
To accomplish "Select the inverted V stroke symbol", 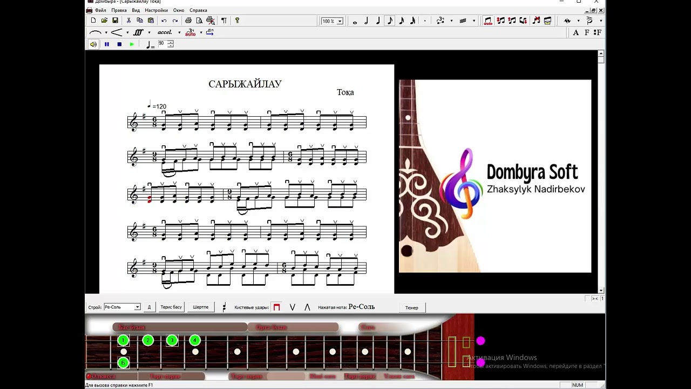I will click(307, 307).
